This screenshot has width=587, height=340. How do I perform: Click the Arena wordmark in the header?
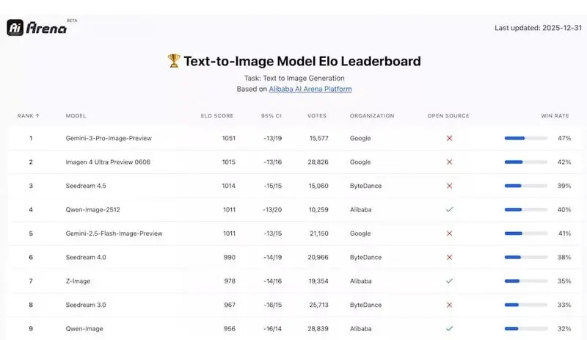pyautogui.click(x=46, y=28)
